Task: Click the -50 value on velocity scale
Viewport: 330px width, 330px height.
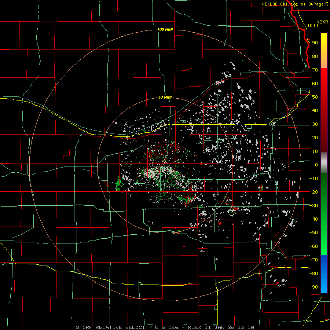Action: pyautogui.click(x=313, y=233)
